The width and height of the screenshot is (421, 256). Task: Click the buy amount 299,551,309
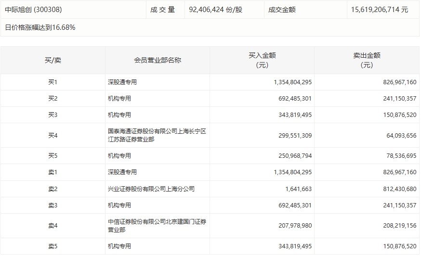tap(295, 136)
